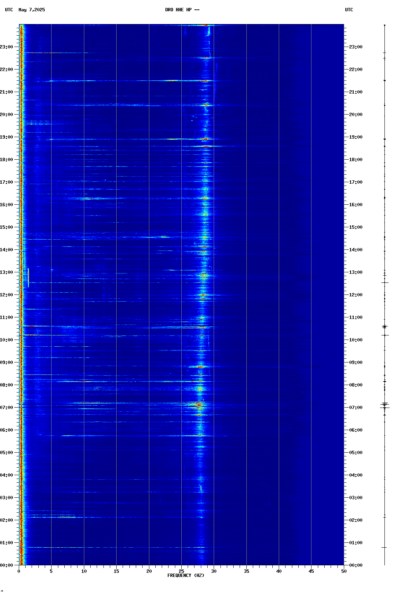Select 09:00 on the right time axis

(356, 362)
